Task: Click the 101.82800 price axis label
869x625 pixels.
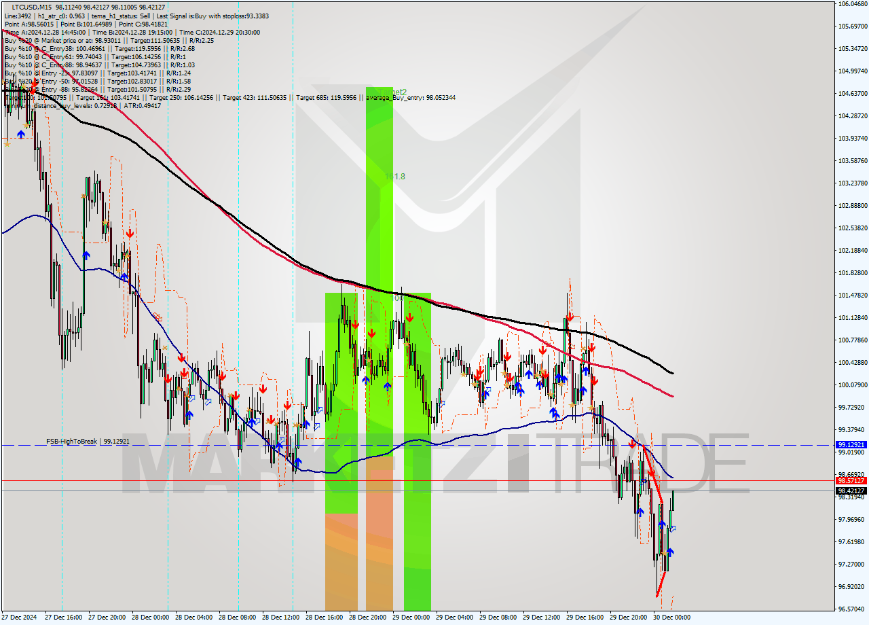Action: pos(852,272)
